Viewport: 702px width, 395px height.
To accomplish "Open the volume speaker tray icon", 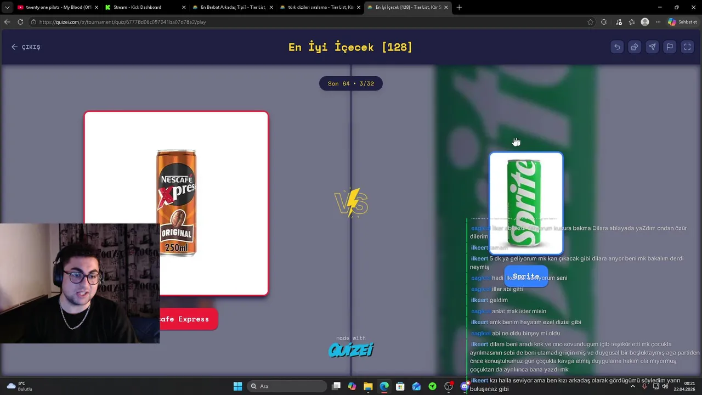I will point(665,386).
